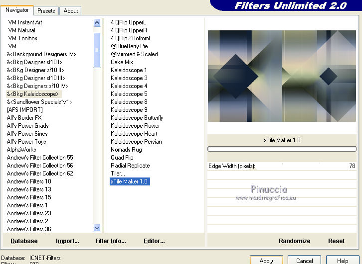This screenshot has width=362, height=264.
Task: Select Andrew's Filters 36
Action: tap(29, 229)
